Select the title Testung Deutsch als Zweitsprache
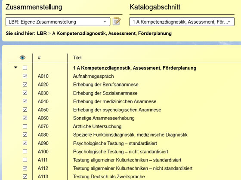 pyautogui.click(x=109, y=177)
